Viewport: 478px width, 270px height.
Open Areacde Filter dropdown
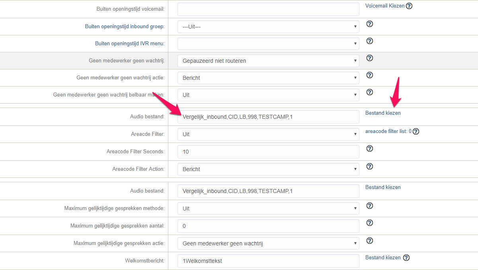(268, 134)
